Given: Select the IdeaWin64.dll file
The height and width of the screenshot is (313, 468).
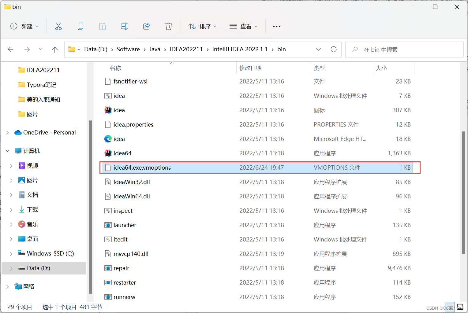Looking at the screenshot, I should pos(257,196).
